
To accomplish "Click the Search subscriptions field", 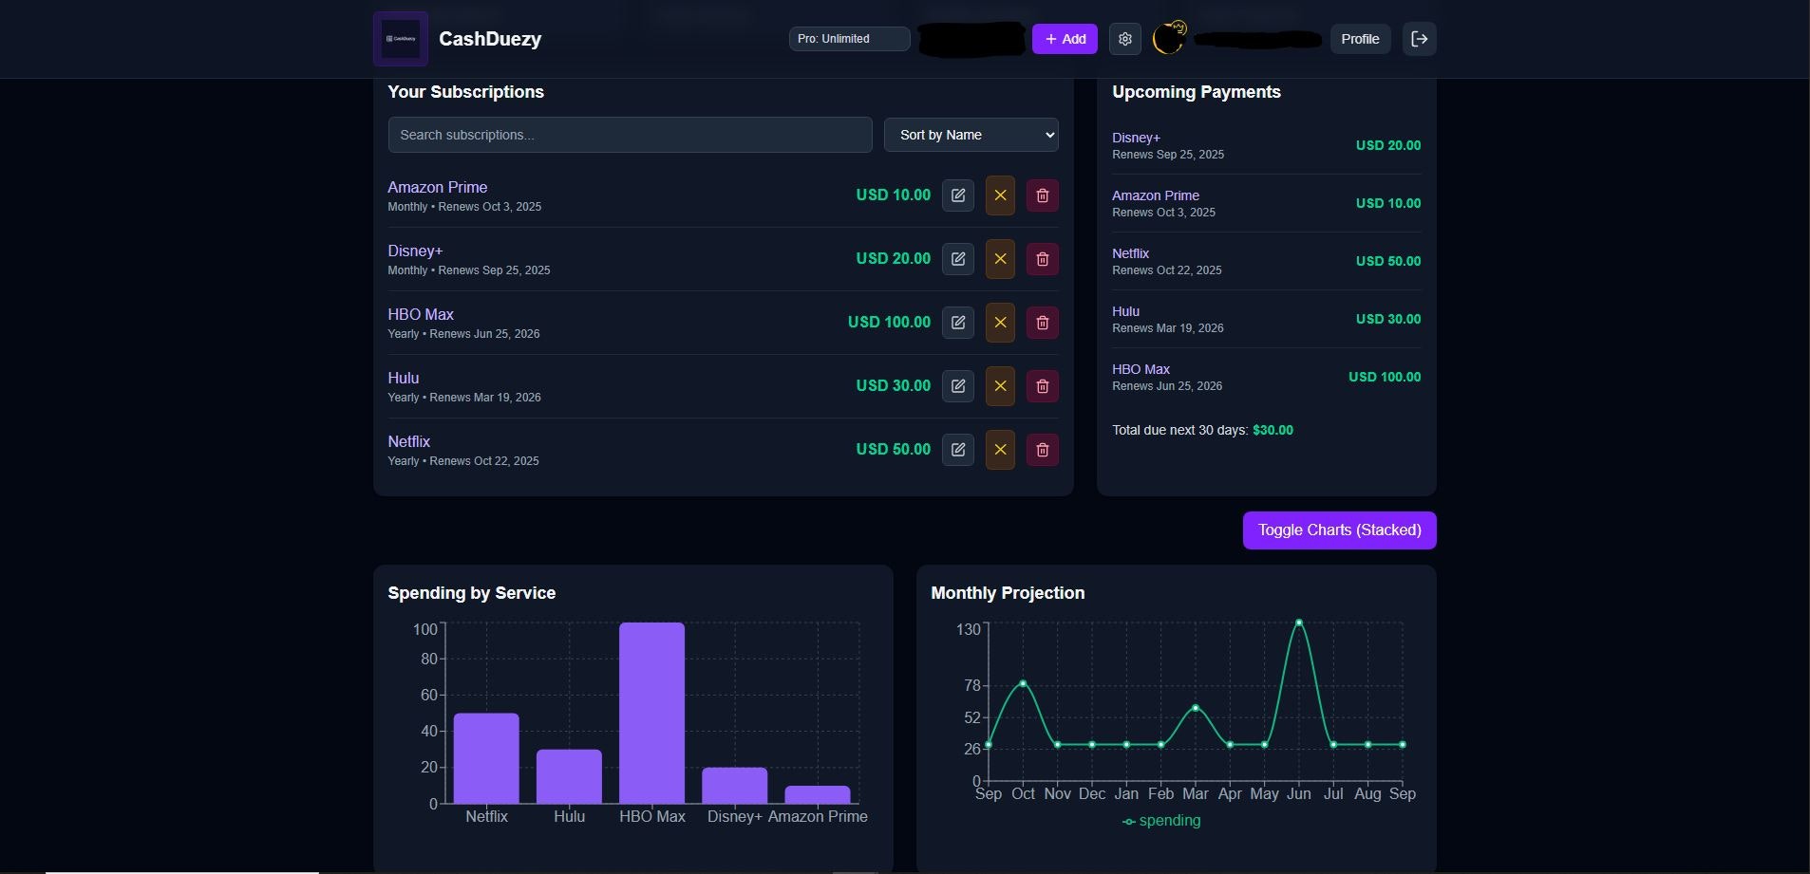I will (630, 135).
